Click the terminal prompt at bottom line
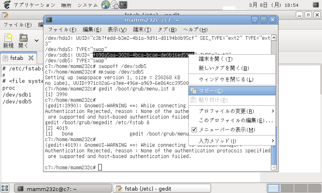The width and height of the screenshot is (322, 193). [70, 168]
